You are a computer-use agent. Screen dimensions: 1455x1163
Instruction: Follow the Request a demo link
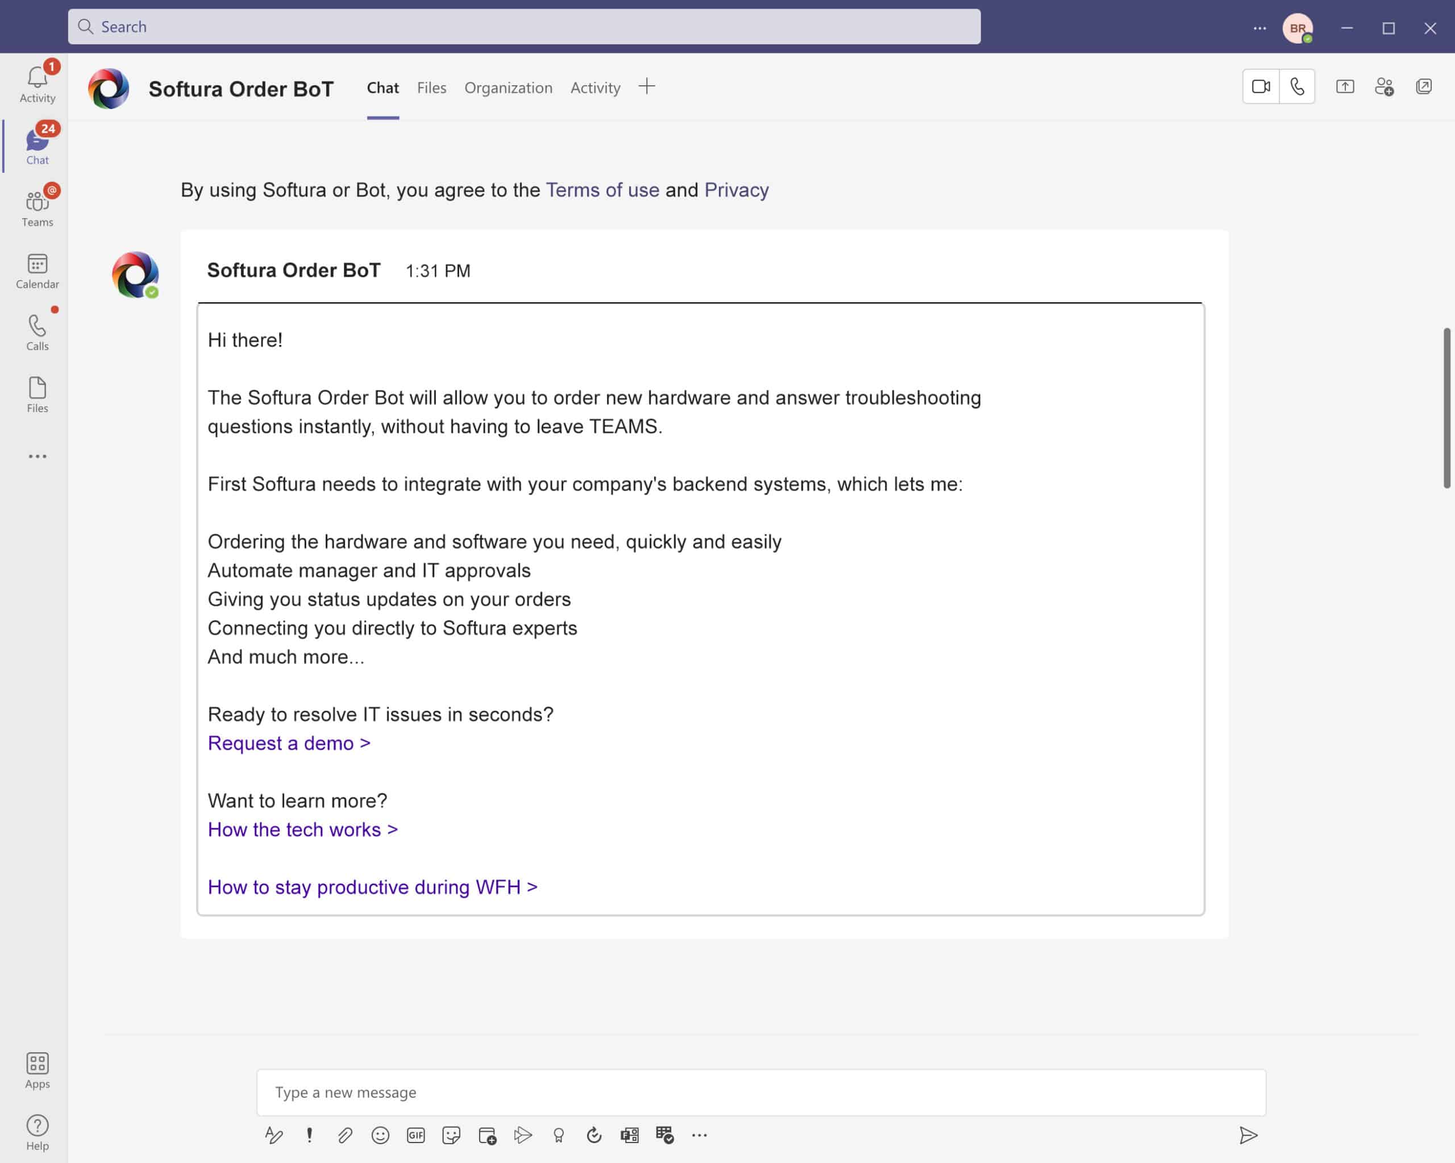pos(289,743)
